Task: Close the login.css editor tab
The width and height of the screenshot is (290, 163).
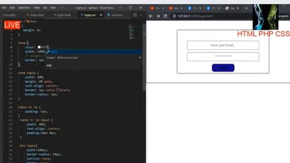Action: pos(101,15)
